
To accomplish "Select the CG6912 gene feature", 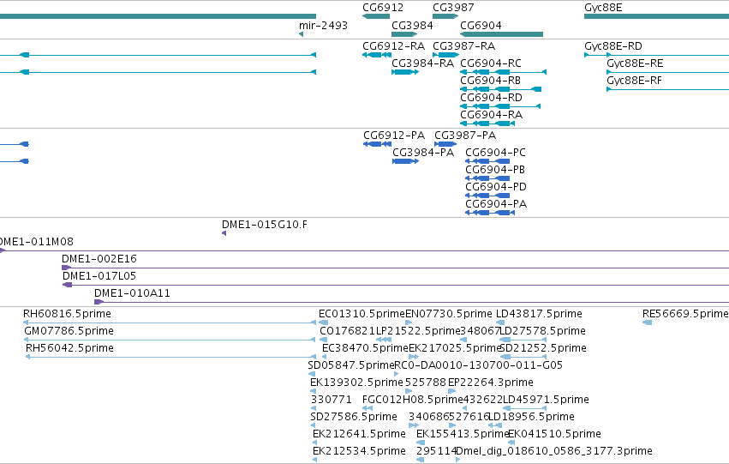I will coord(376,16).
